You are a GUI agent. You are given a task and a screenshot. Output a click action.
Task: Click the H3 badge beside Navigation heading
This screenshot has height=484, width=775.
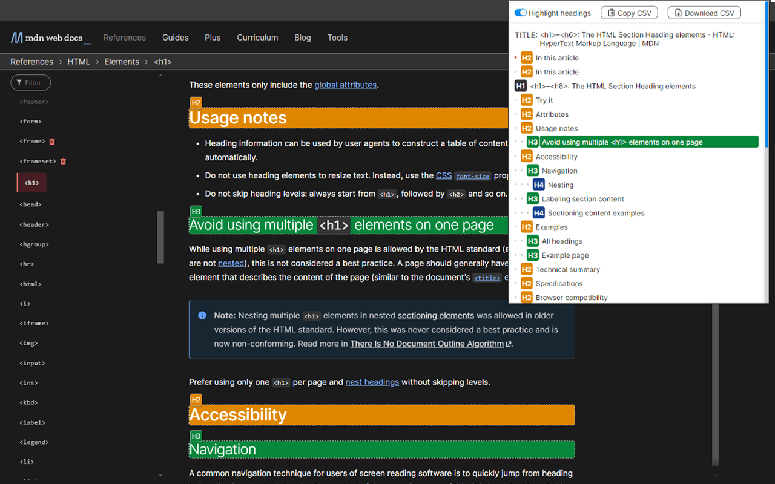(532, 171)
